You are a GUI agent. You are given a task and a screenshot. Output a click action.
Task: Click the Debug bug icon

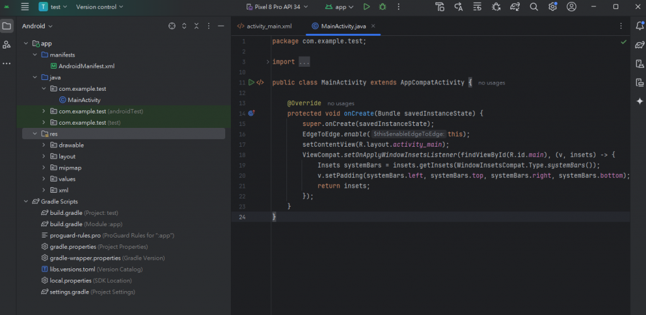382,7
